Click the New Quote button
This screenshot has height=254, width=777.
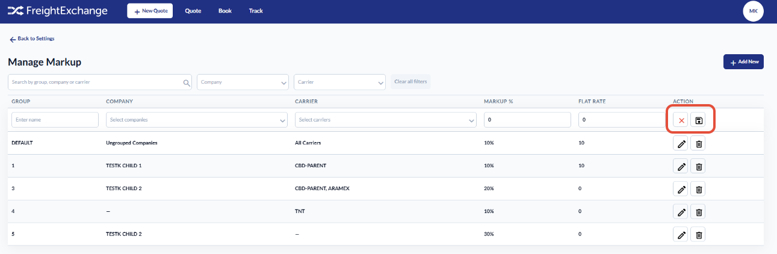tap(150, 11)
